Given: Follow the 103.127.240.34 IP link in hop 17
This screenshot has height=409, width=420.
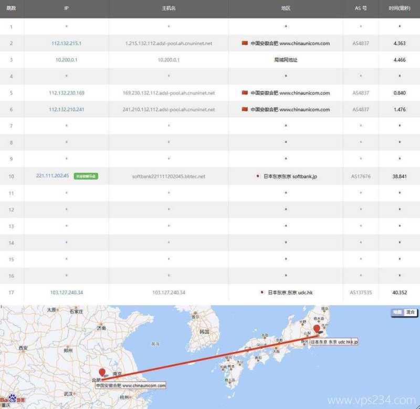Looking at the screenshot, I should (66, 292).
